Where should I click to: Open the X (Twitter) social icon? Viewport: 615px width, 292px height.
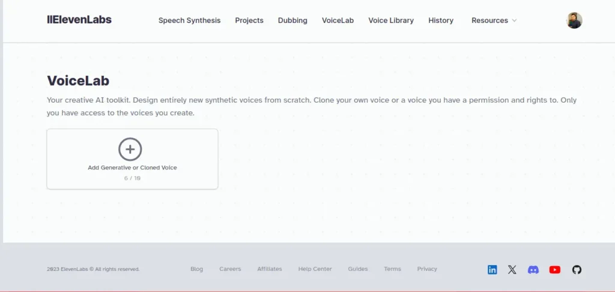point(512,270)
